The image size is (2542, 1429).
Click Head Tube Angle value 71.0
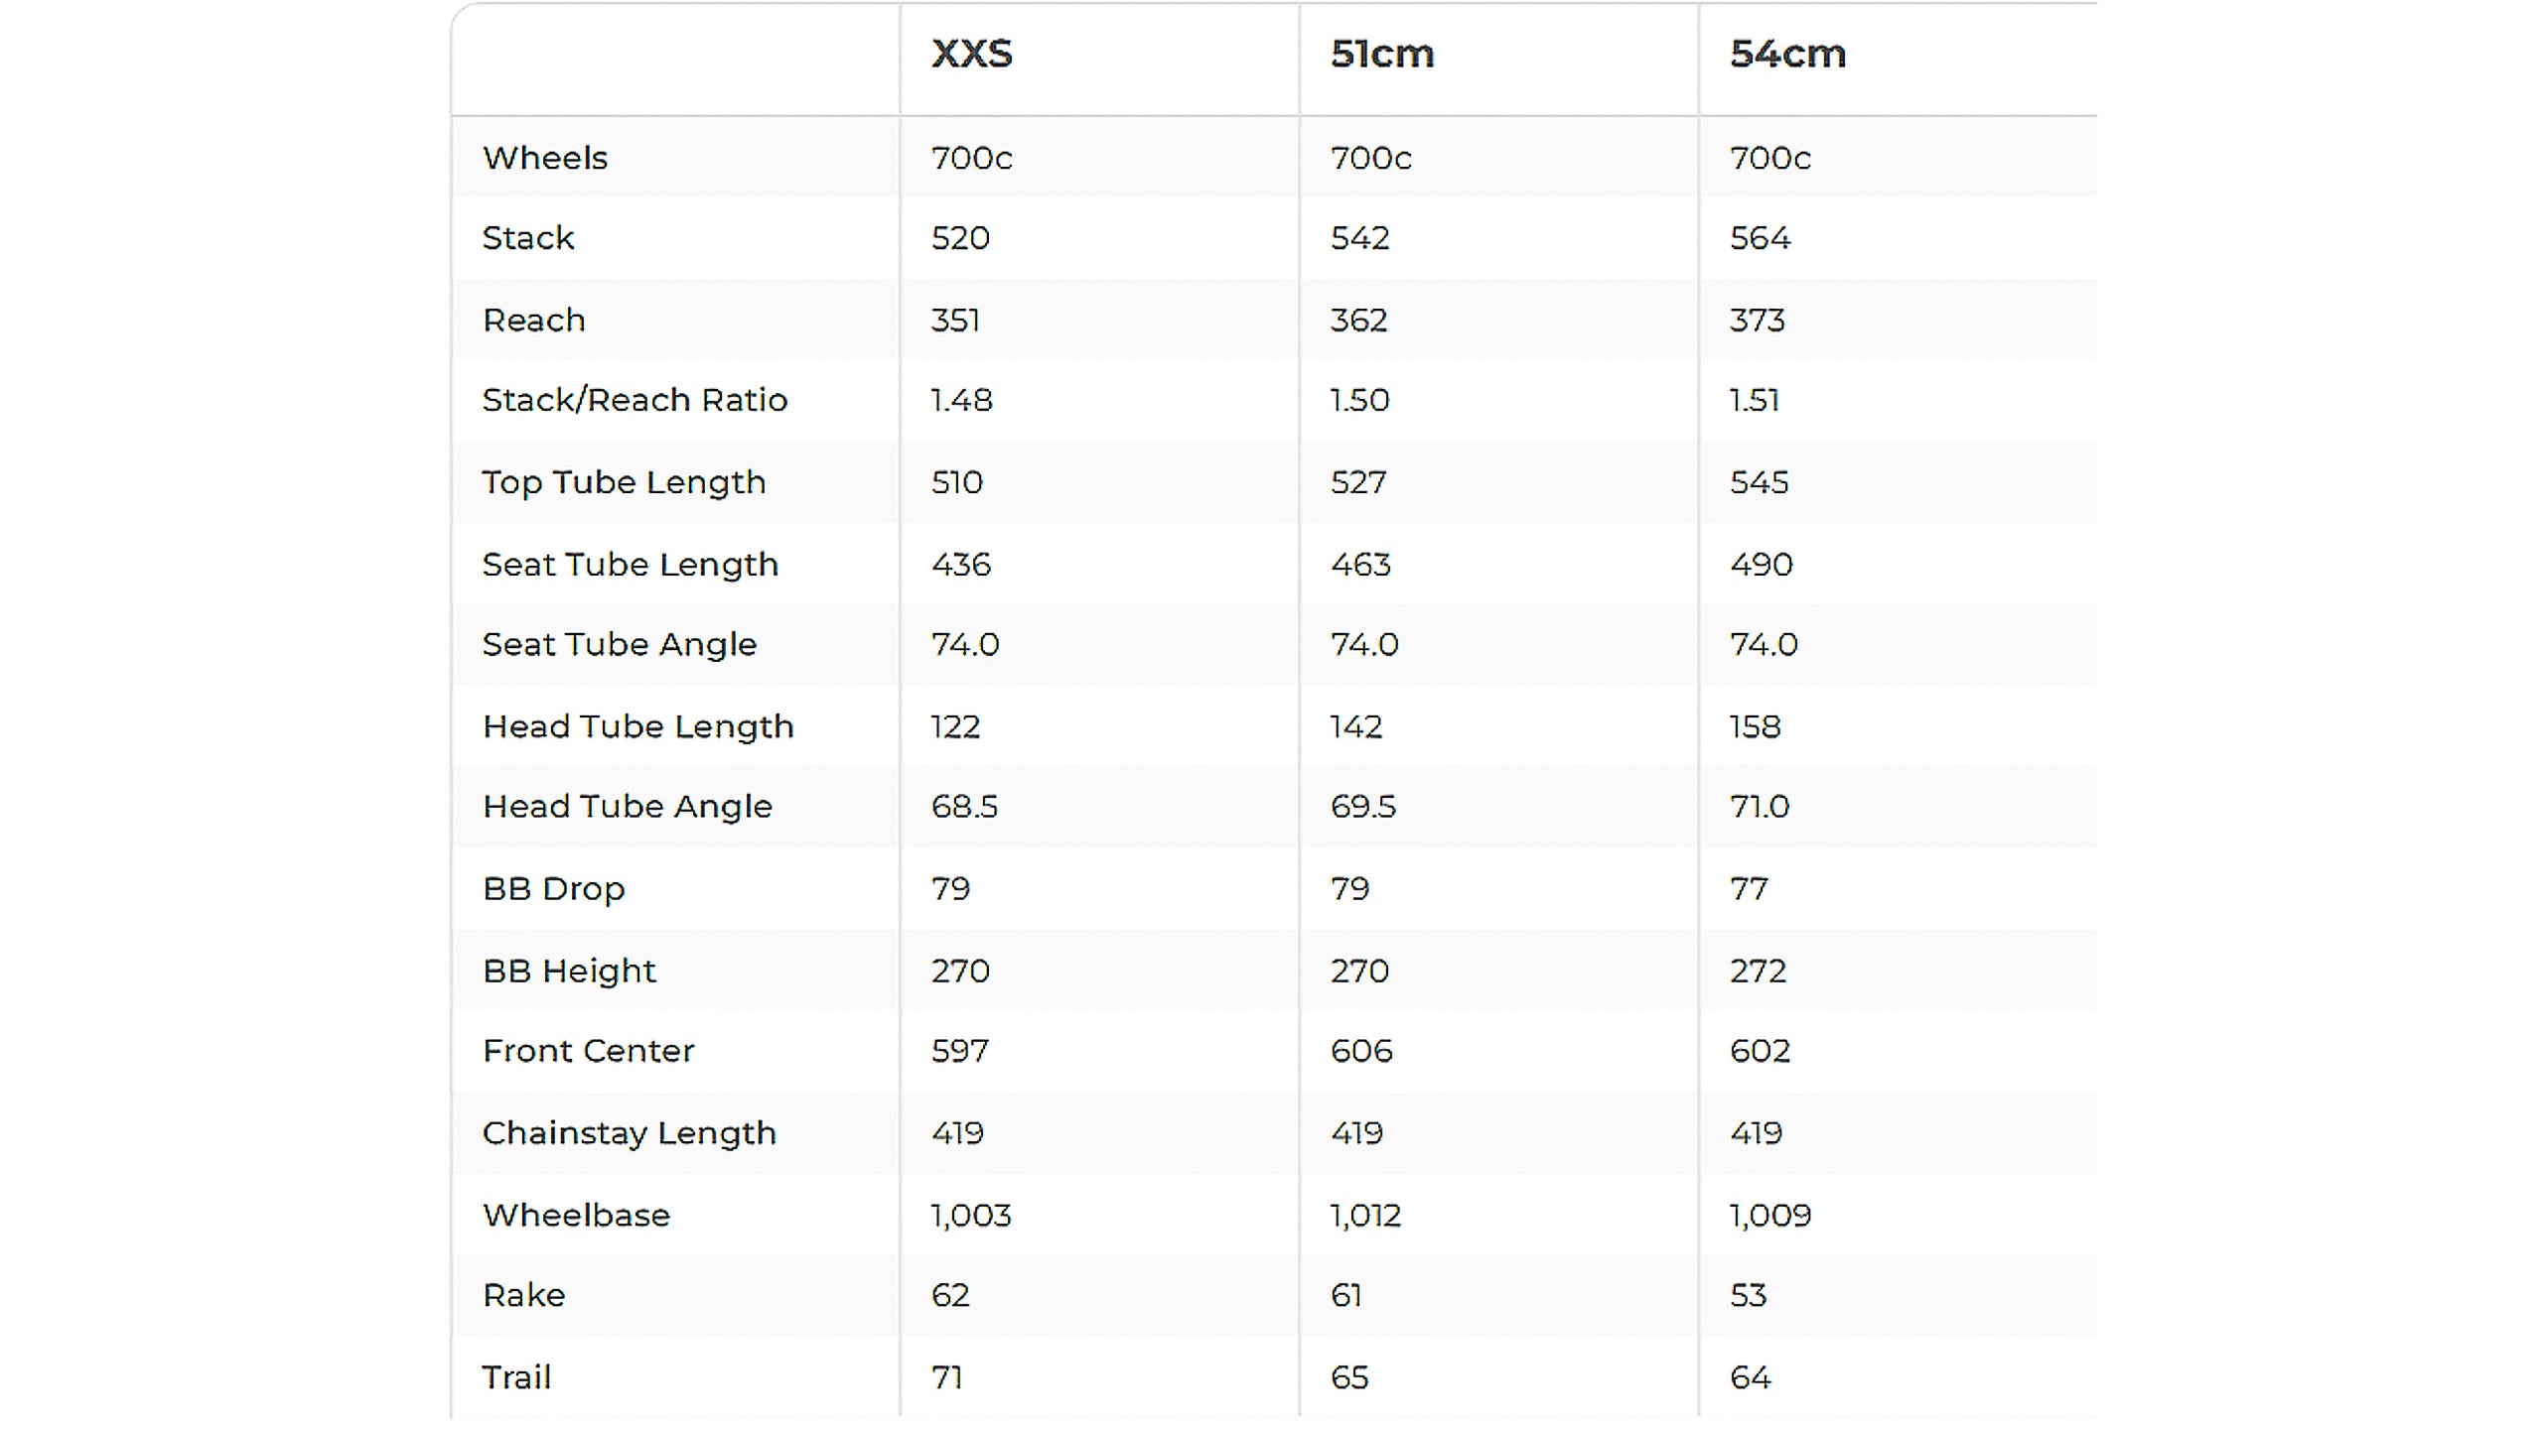coord(1760,807)
